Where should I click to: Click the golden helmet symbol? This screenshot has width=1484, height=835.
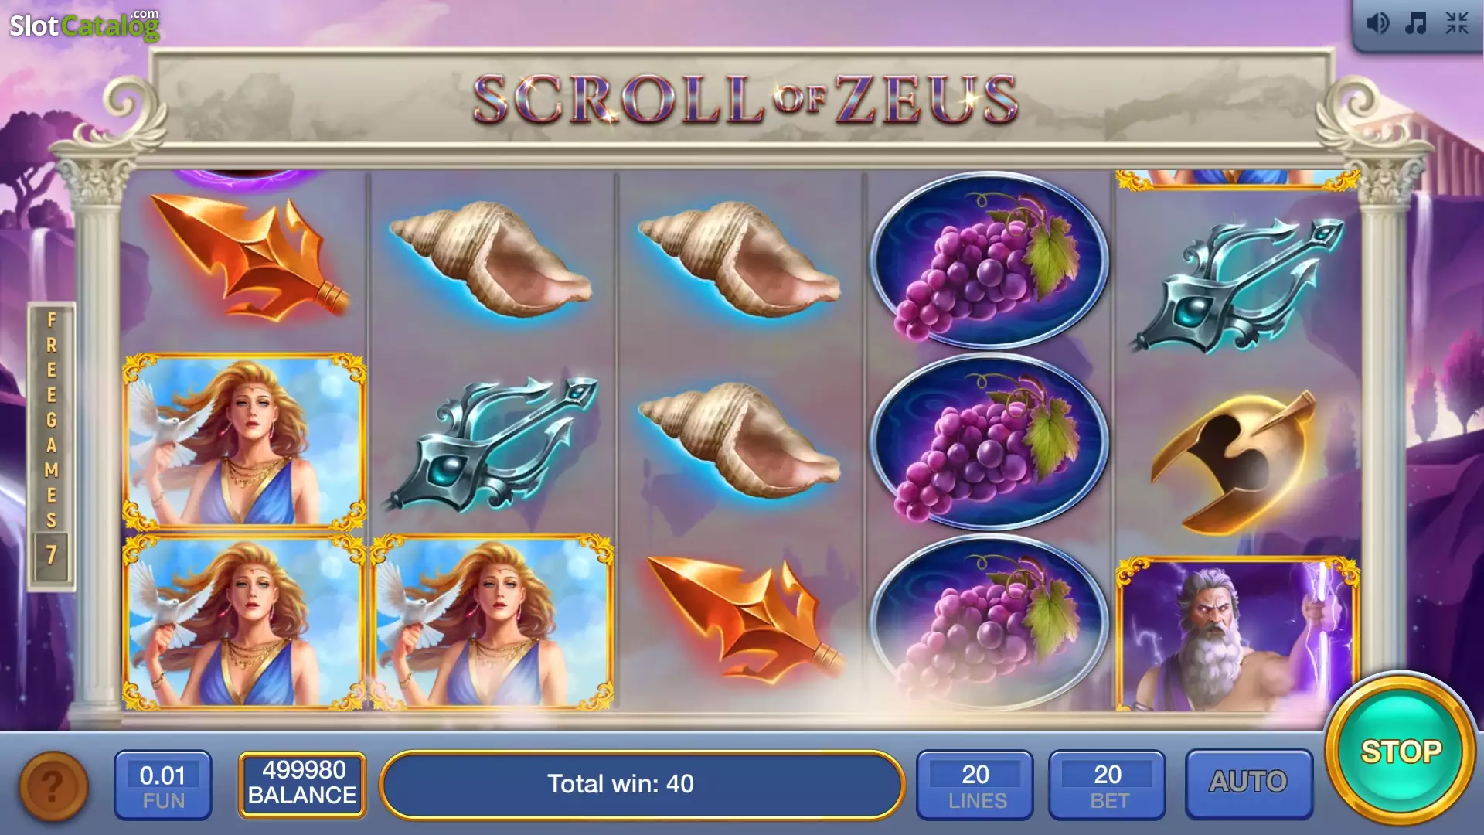pyautogui.click(x=1234, y=462)
